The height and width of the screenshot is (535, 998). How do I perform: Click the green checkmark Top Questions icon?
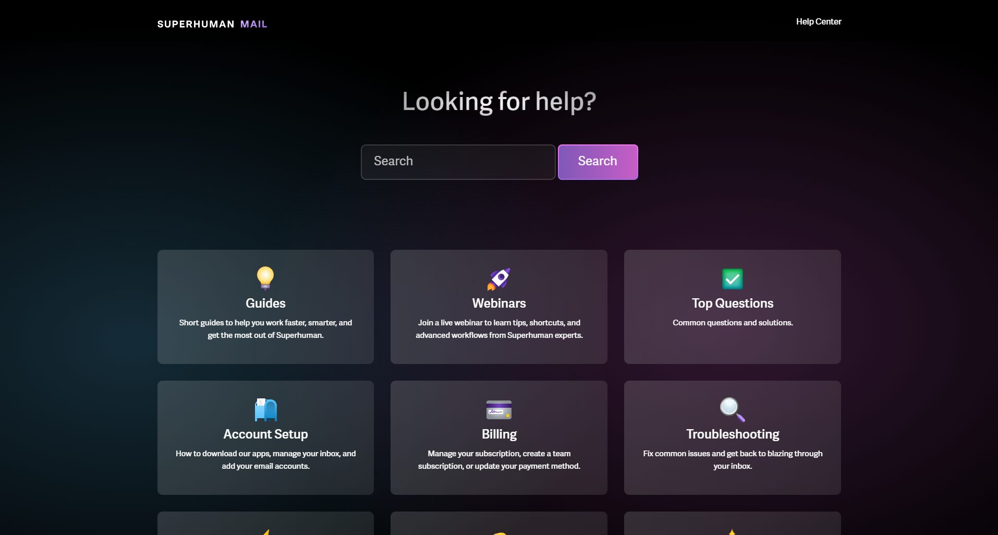732,279
